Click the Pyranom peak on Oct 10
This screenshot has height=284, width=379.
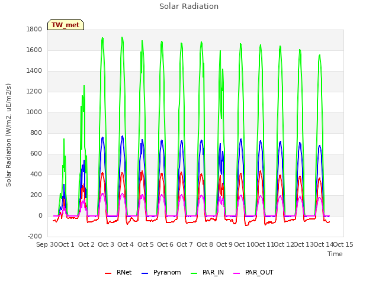coord(241,139)
